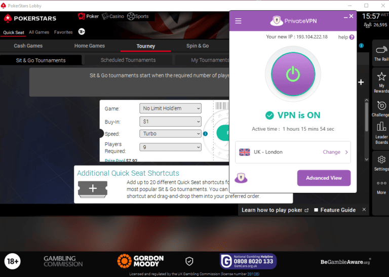Image resolution: width=389 pixels, height=277 pixels.
Task: Click the Speed info icon
Action: click(206, 134)
